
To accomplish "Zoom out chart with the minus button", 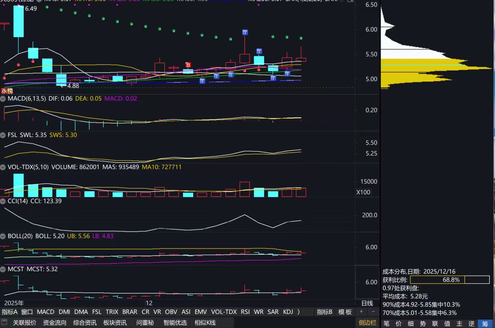I will (373, 312).
